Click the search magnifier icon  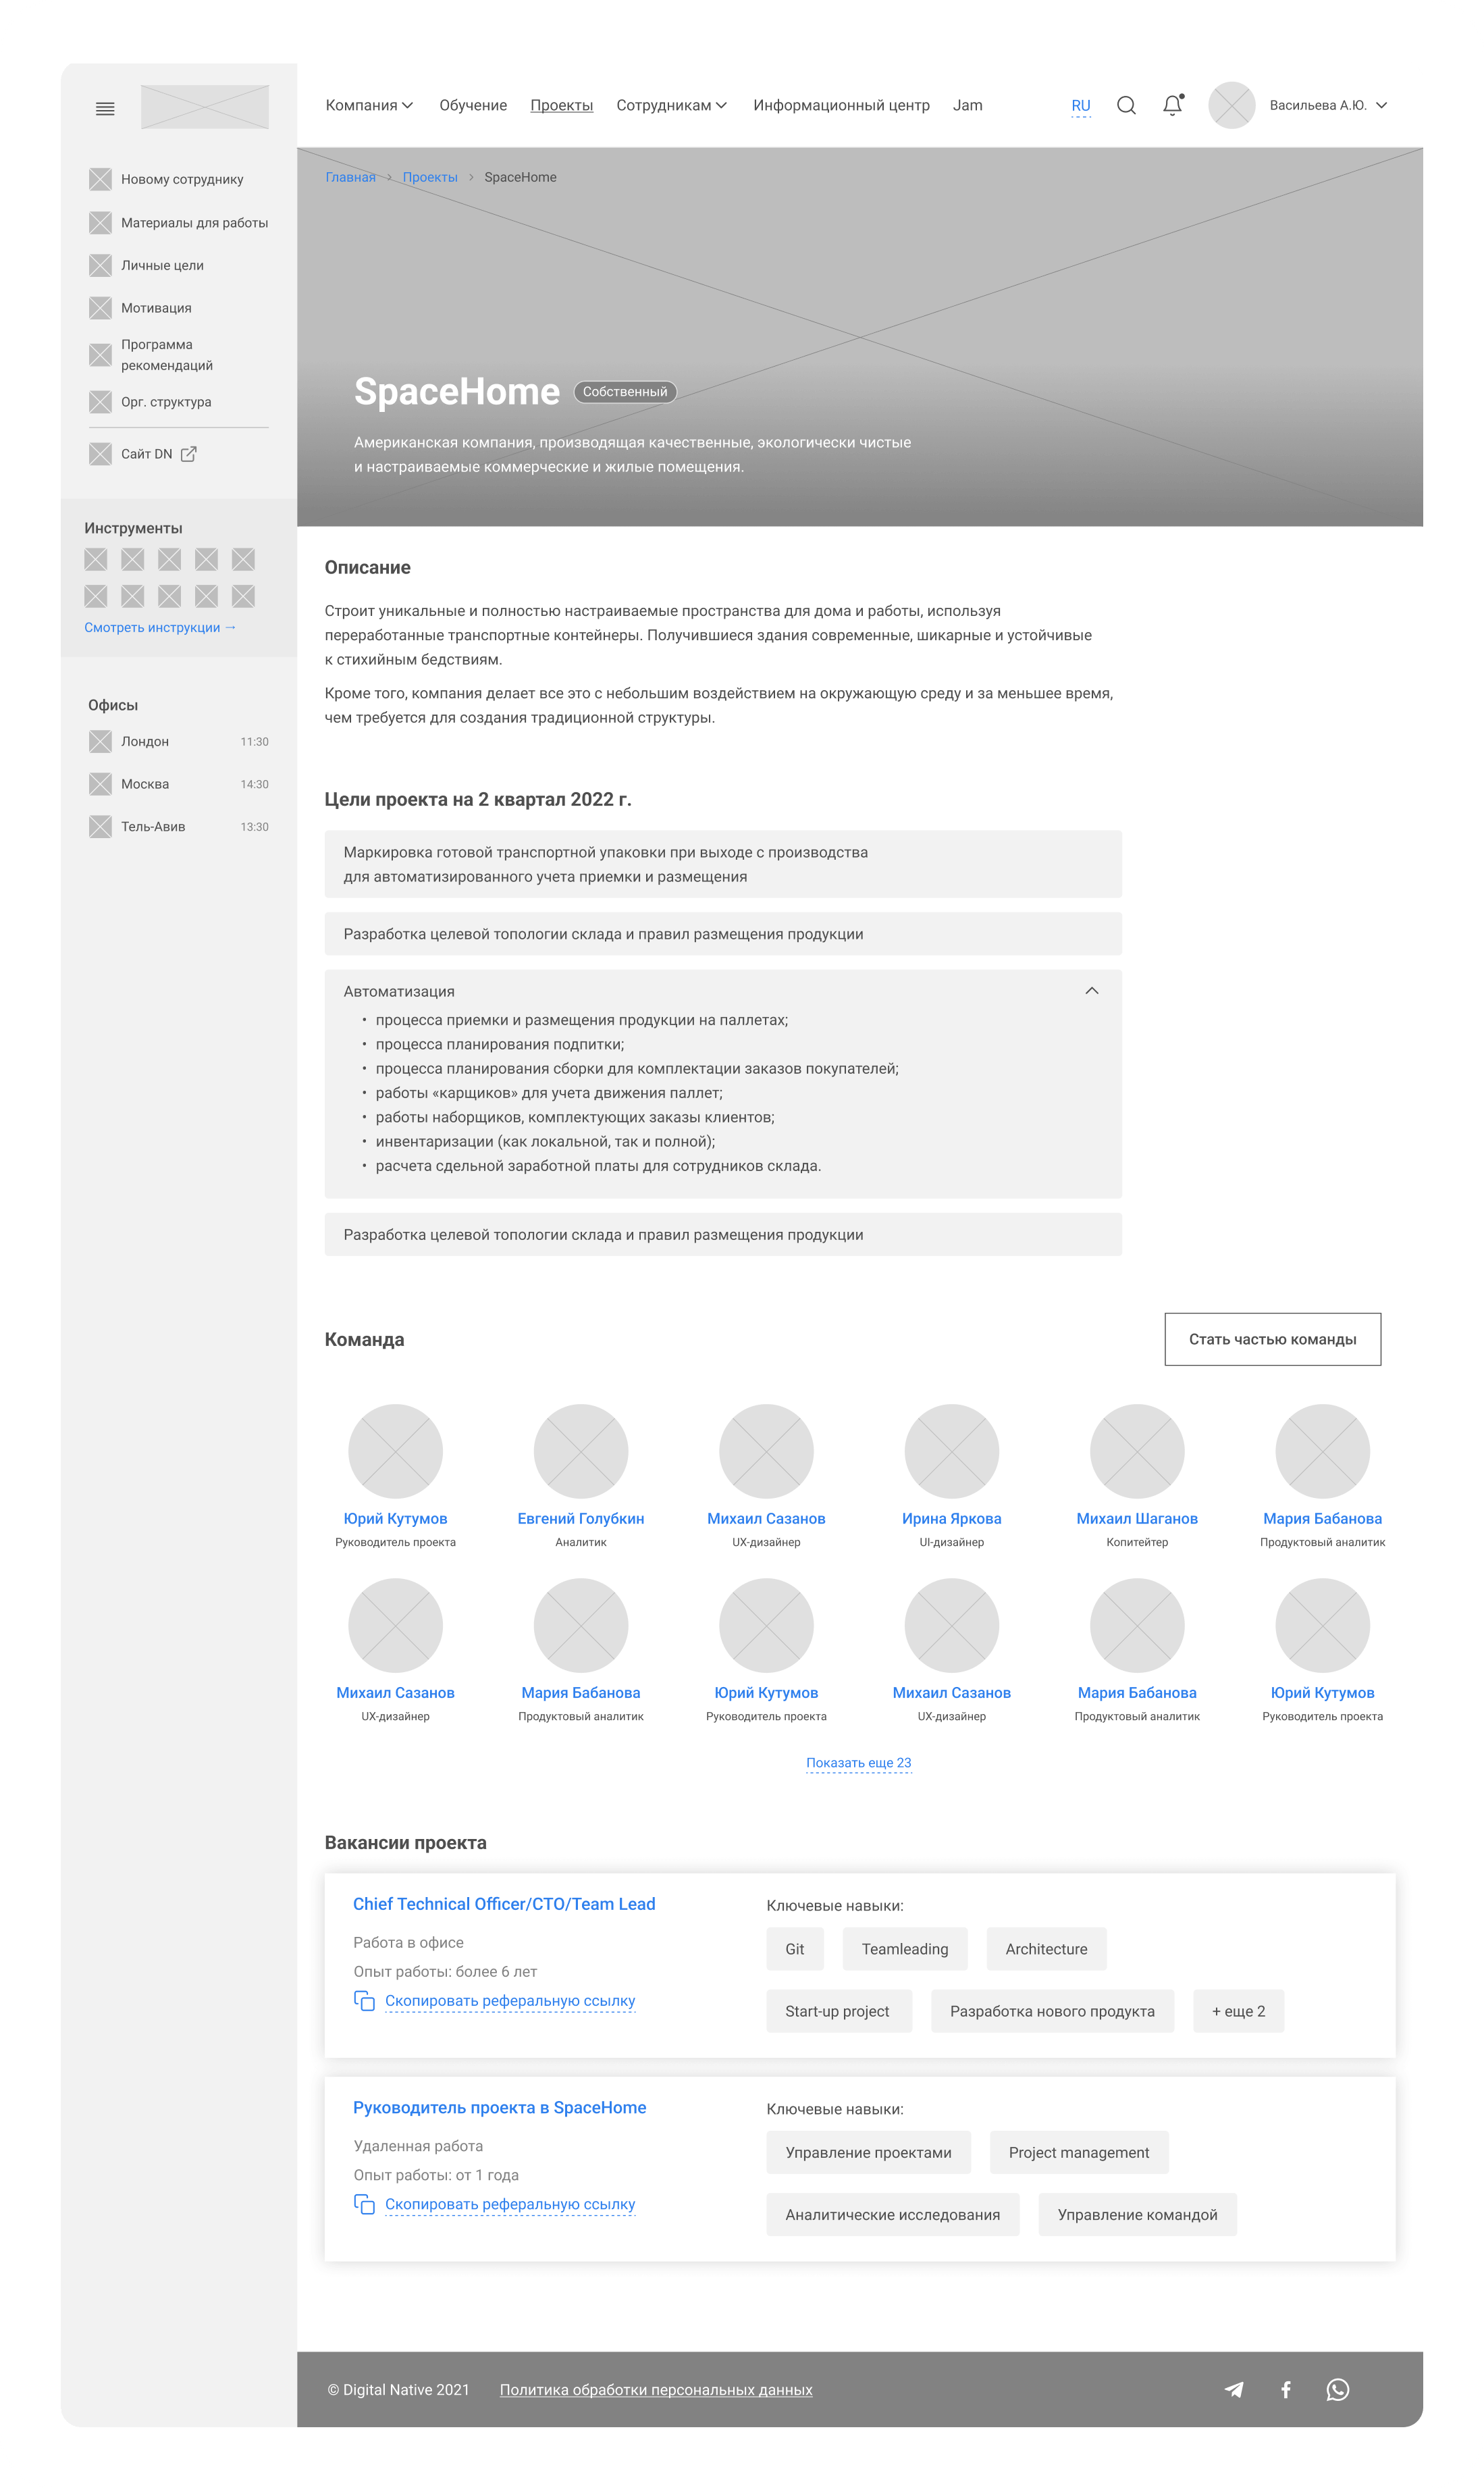(x=1126, y=105)
